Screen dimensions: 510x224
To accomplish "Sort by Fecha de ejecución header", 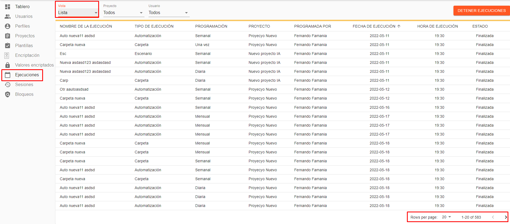I will coord(374,26).
